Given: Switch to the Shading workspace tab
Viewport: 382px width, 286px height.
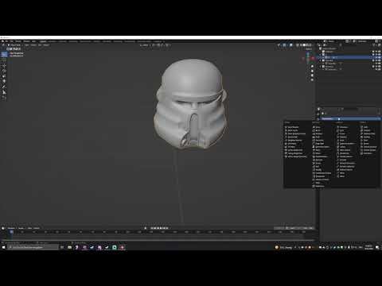Looking at the screenshot, I should click(97, 41).
